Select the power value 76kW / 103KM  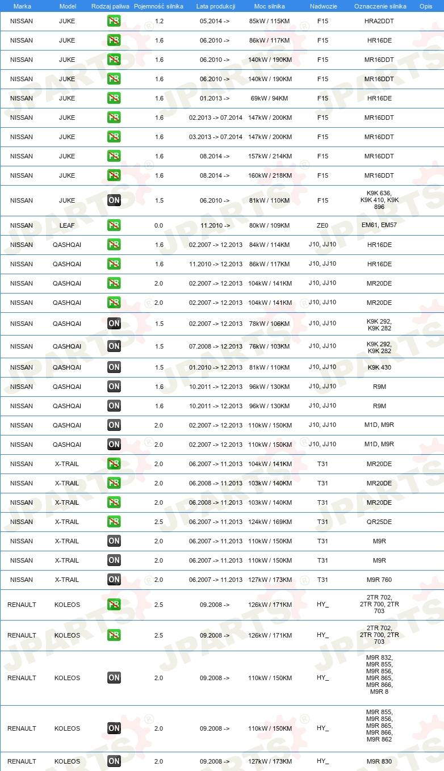tap(270, 346)
